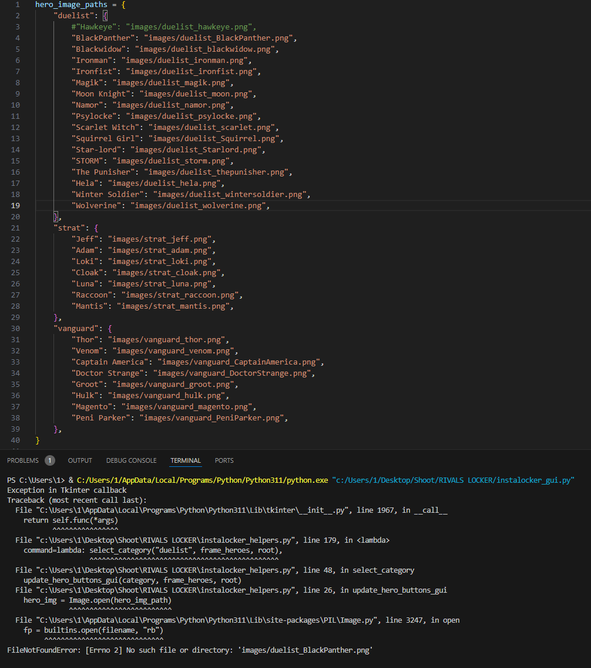Open the OUTPUT panel tab
The image size is (591, 668).
click(x=80, y=460)
